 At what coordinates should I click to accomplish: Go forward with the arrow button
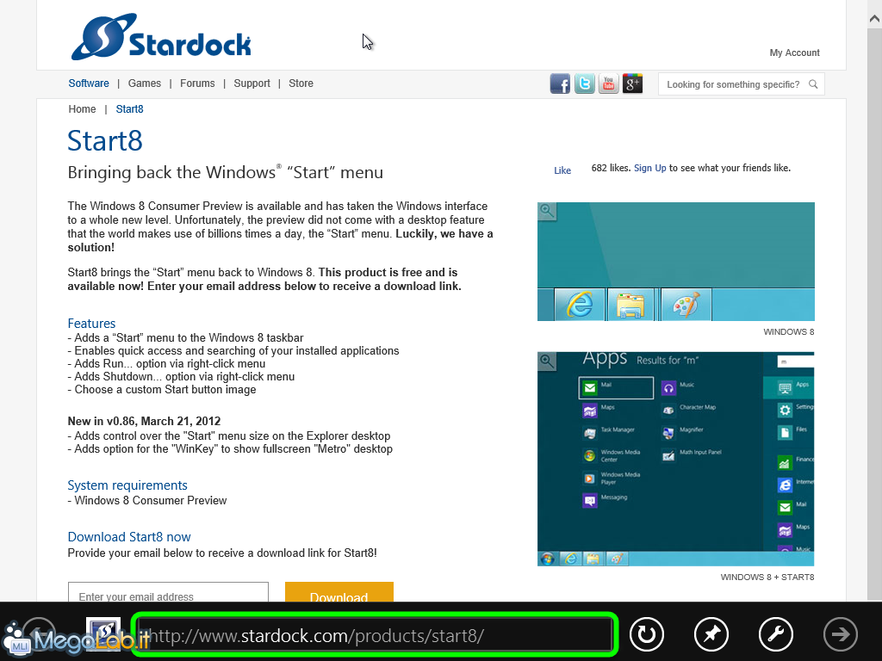(841, 634)
